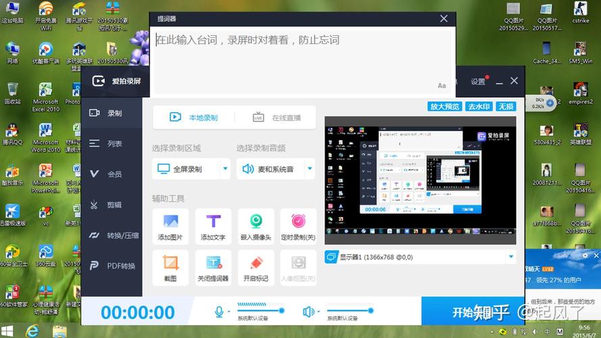Click the screen preview thumbnail
This screenshot has height=338, width=601.
coord(420,180)
